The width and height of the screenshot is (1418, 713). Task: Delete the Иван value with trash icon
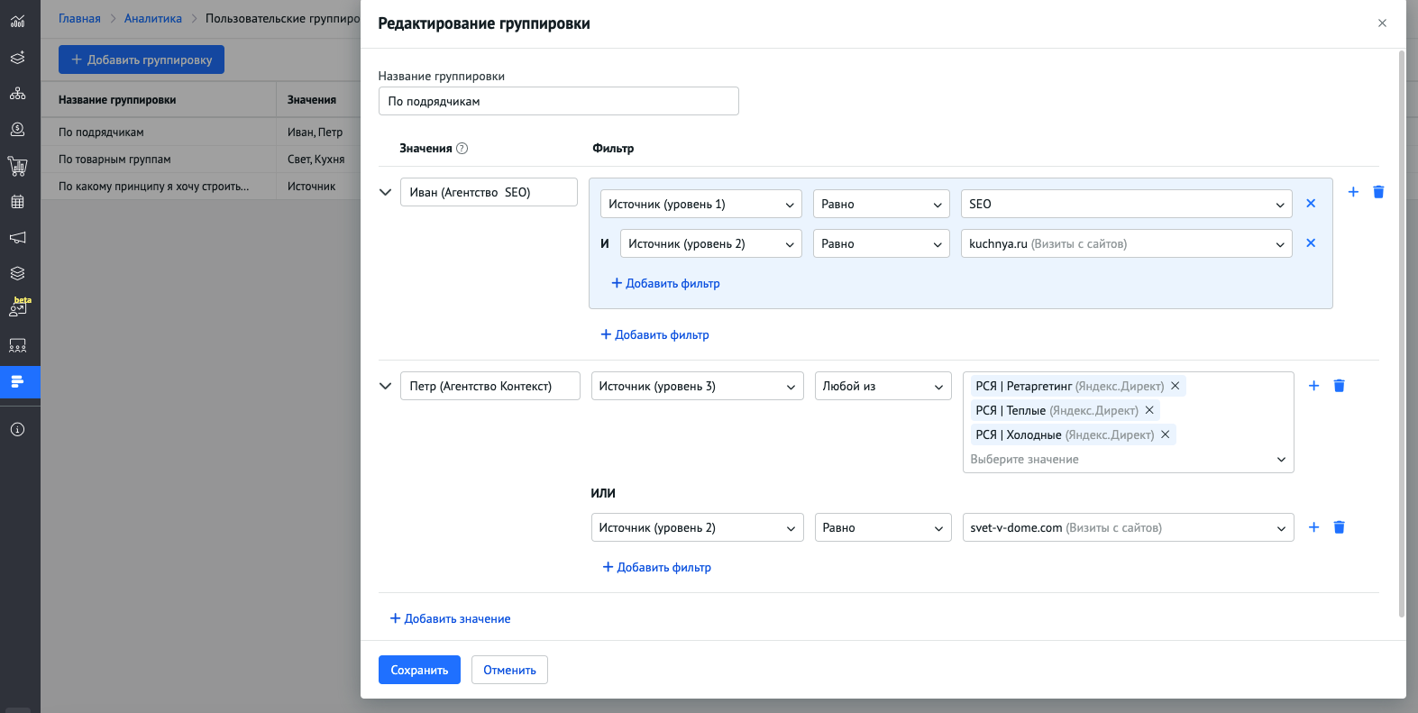[x=1378, y=192]
